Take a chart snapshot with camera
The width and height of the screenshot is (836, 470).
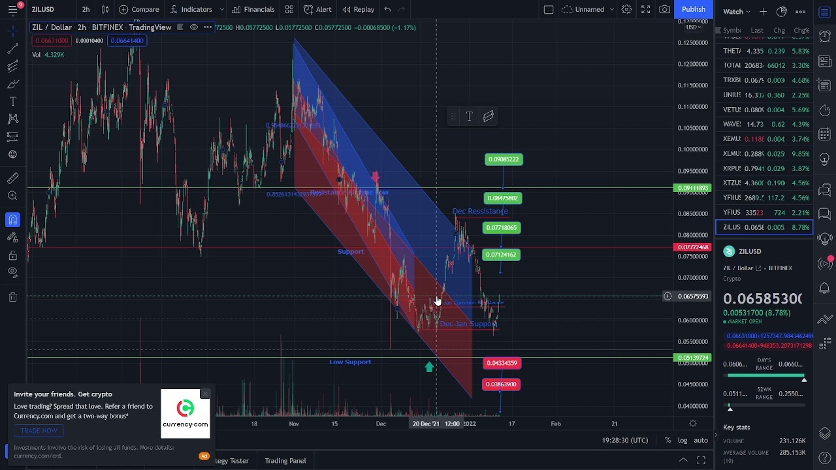point(664,9)
